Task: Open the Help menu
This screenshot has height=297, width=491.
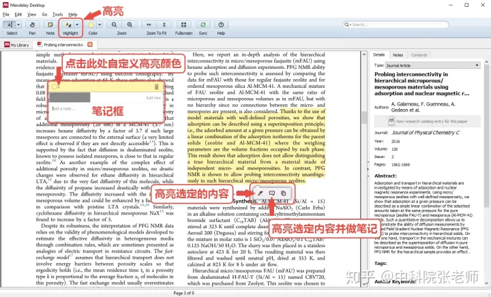Action: pyautogui.click(x=73, y=14)
